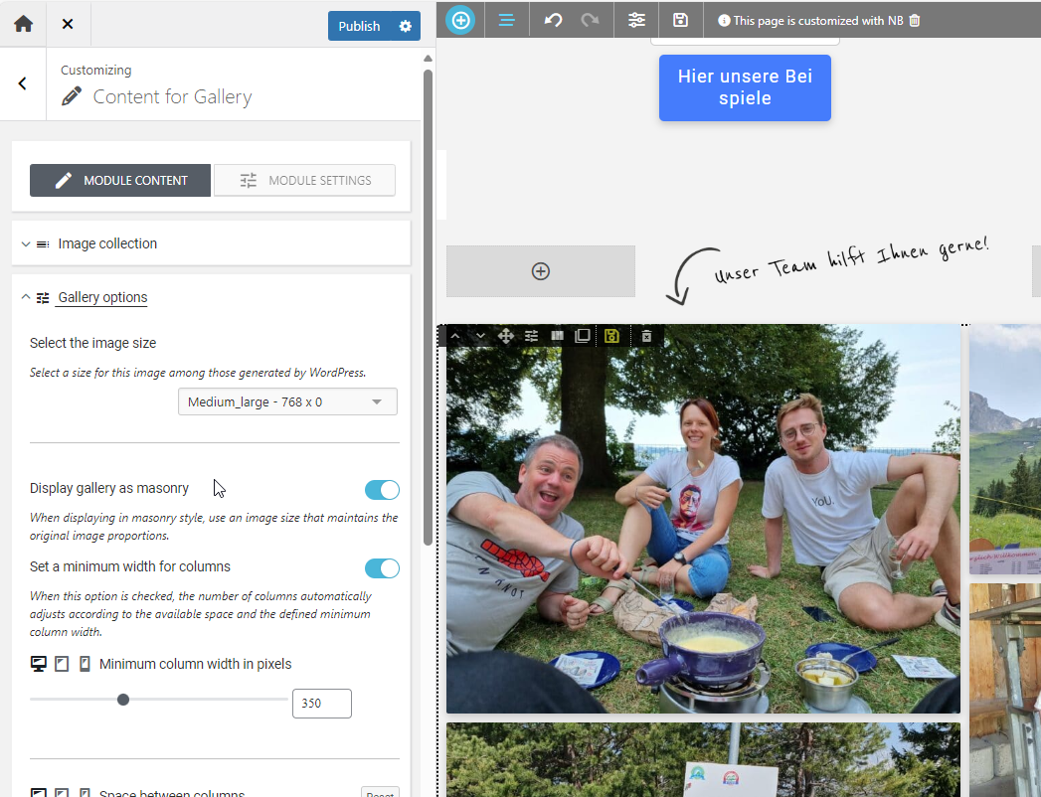This screenshot has height=797, width=1041.
Task: Click the Hier unsere Beispiele button
Action: [x=745, y=87]
